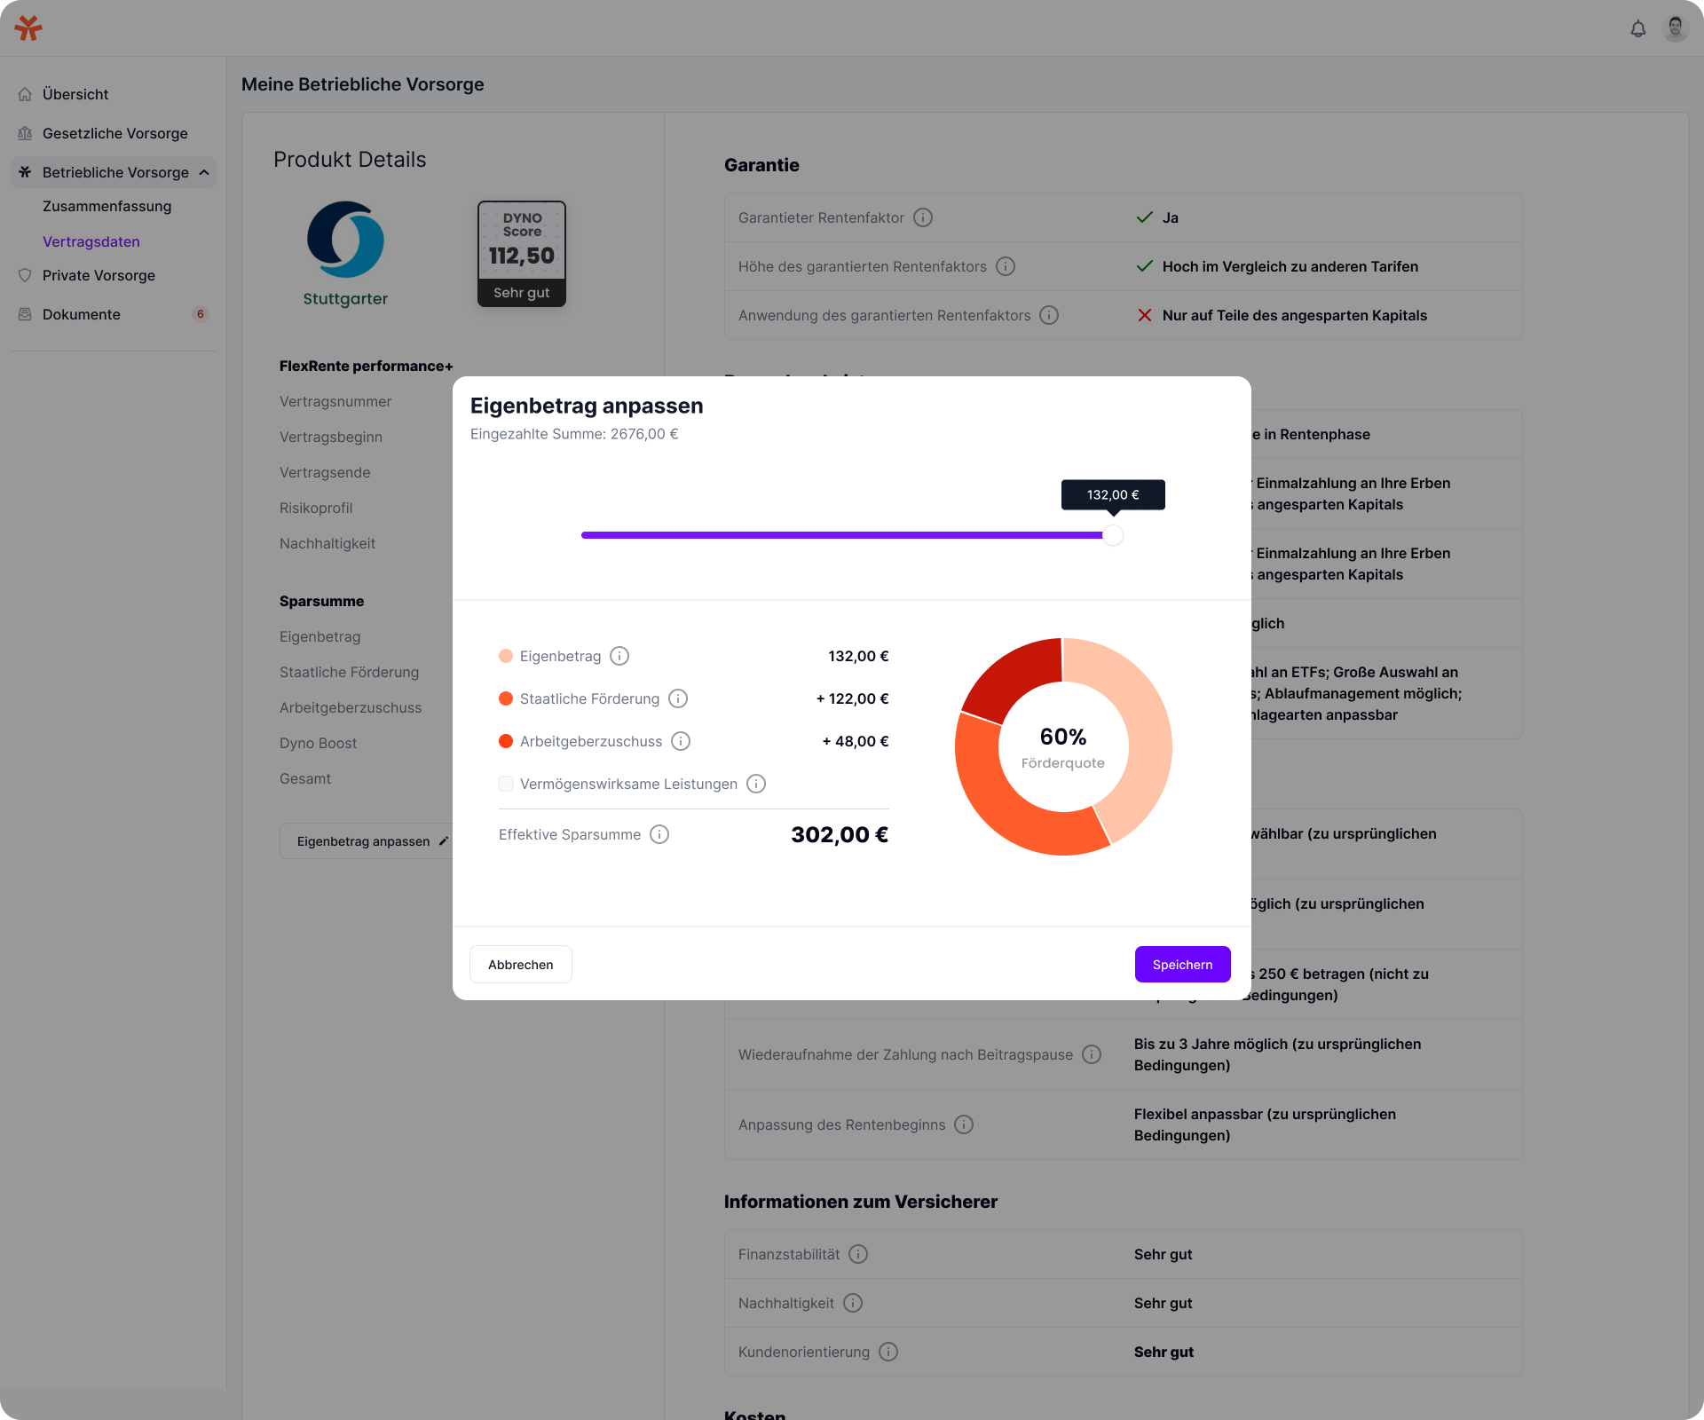Click info icon beside Staatliche Förderung

pos(678,698)
